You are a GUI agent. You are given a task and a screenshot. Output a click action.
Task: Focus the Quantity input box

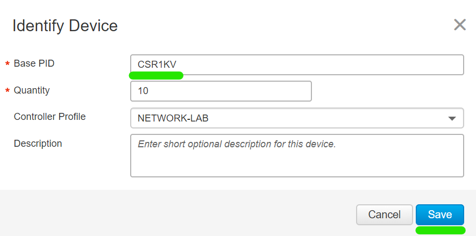(221, 91)
